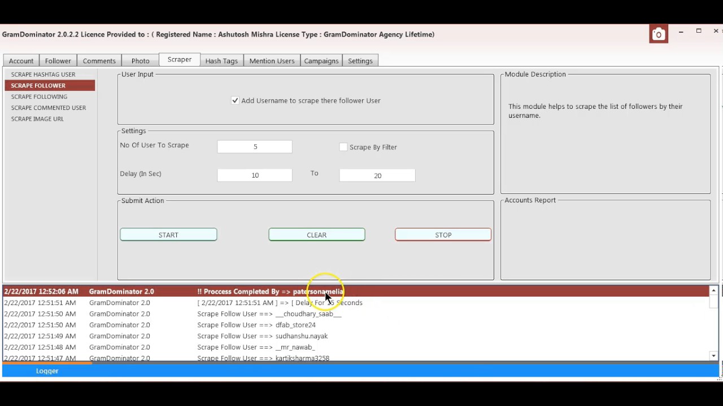
Task: Go to the Settings tab
Action: tap(360, 61)
